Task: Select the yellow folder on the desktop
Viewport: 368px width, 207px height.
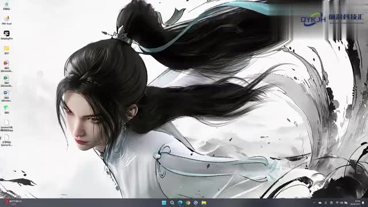Action: (6, 50)
